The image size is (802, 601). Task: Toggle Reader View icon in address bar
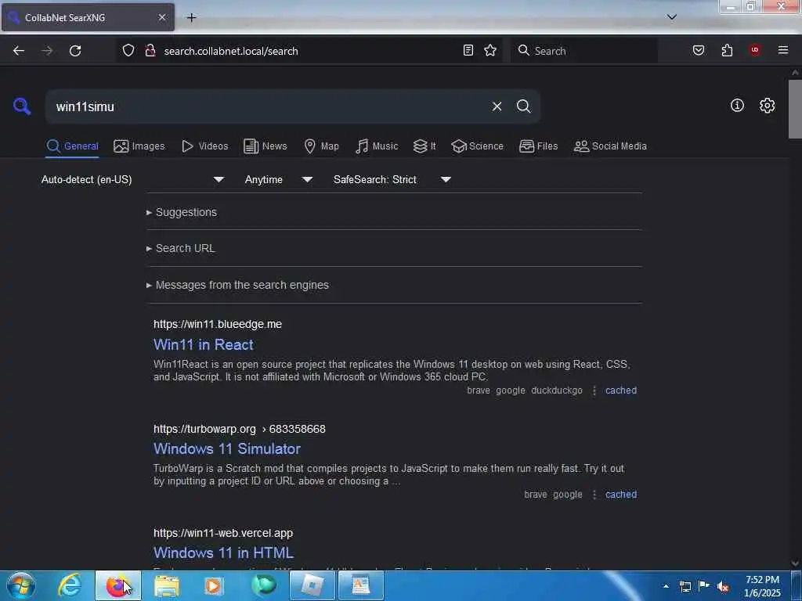coord(468,50)
